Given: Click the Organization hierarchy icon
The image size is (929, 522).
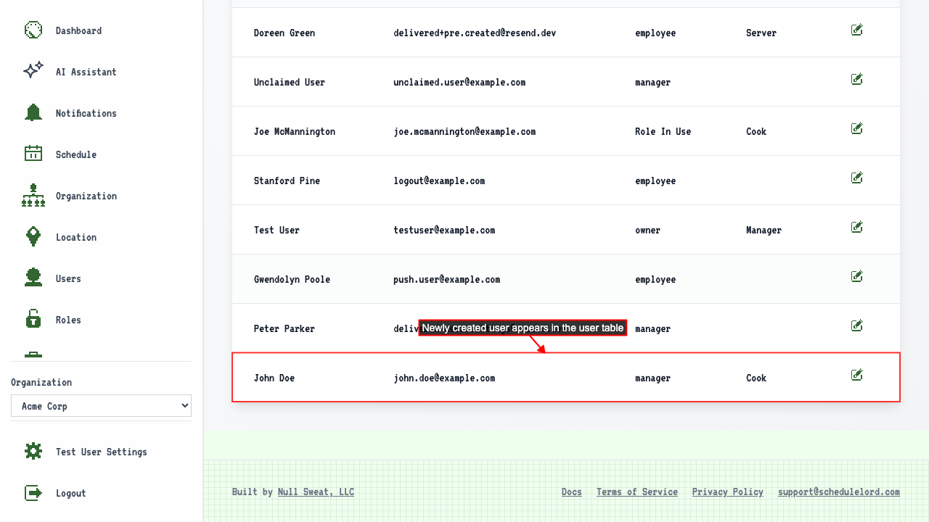Looking at the screenshot, I should (33, 195).
